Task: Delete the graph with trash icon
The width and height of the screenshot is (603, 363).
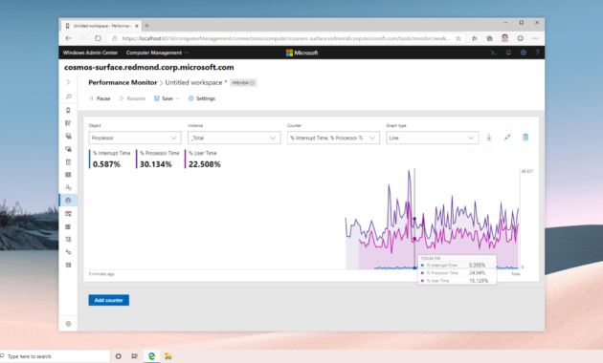Action: pyautogui.click(x=525, y=137)
